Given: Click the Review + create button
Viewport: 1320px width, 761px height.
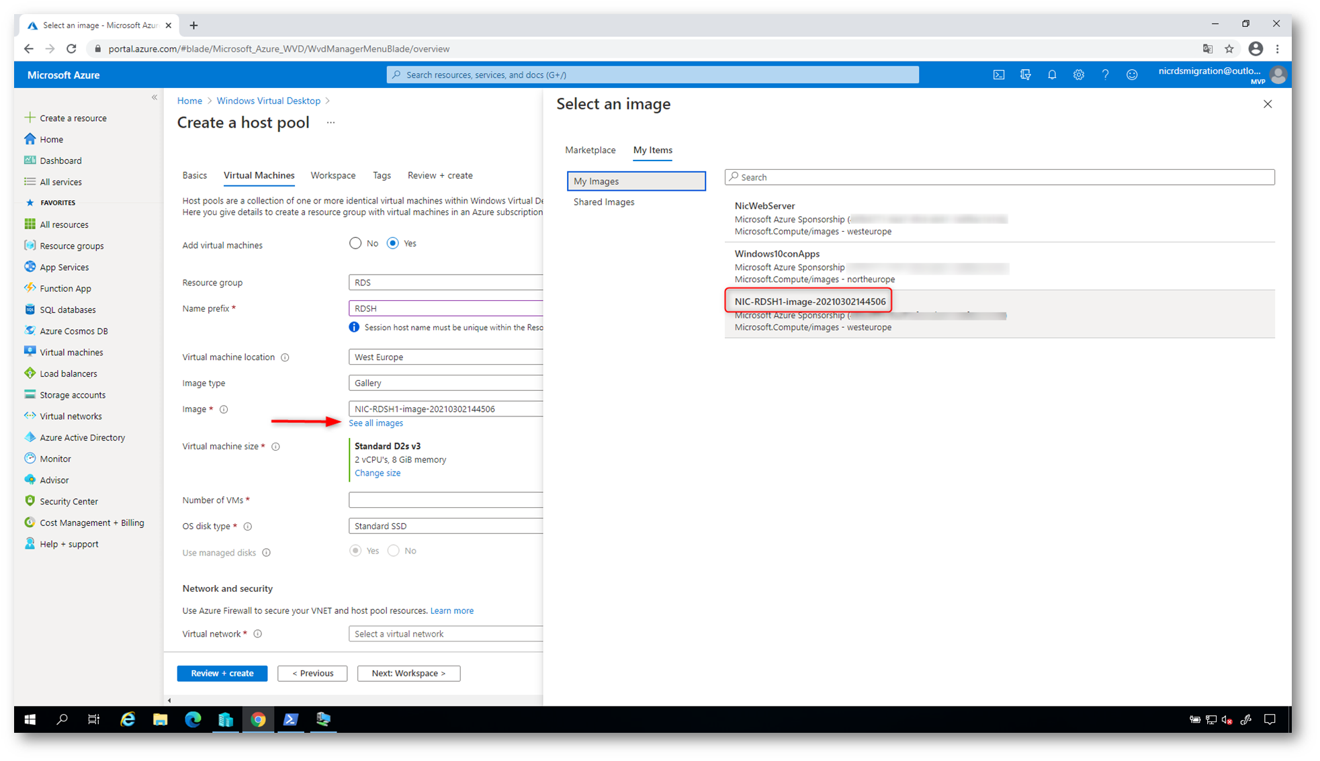Looking at the screenshot, I should click(x=222, y=673).
